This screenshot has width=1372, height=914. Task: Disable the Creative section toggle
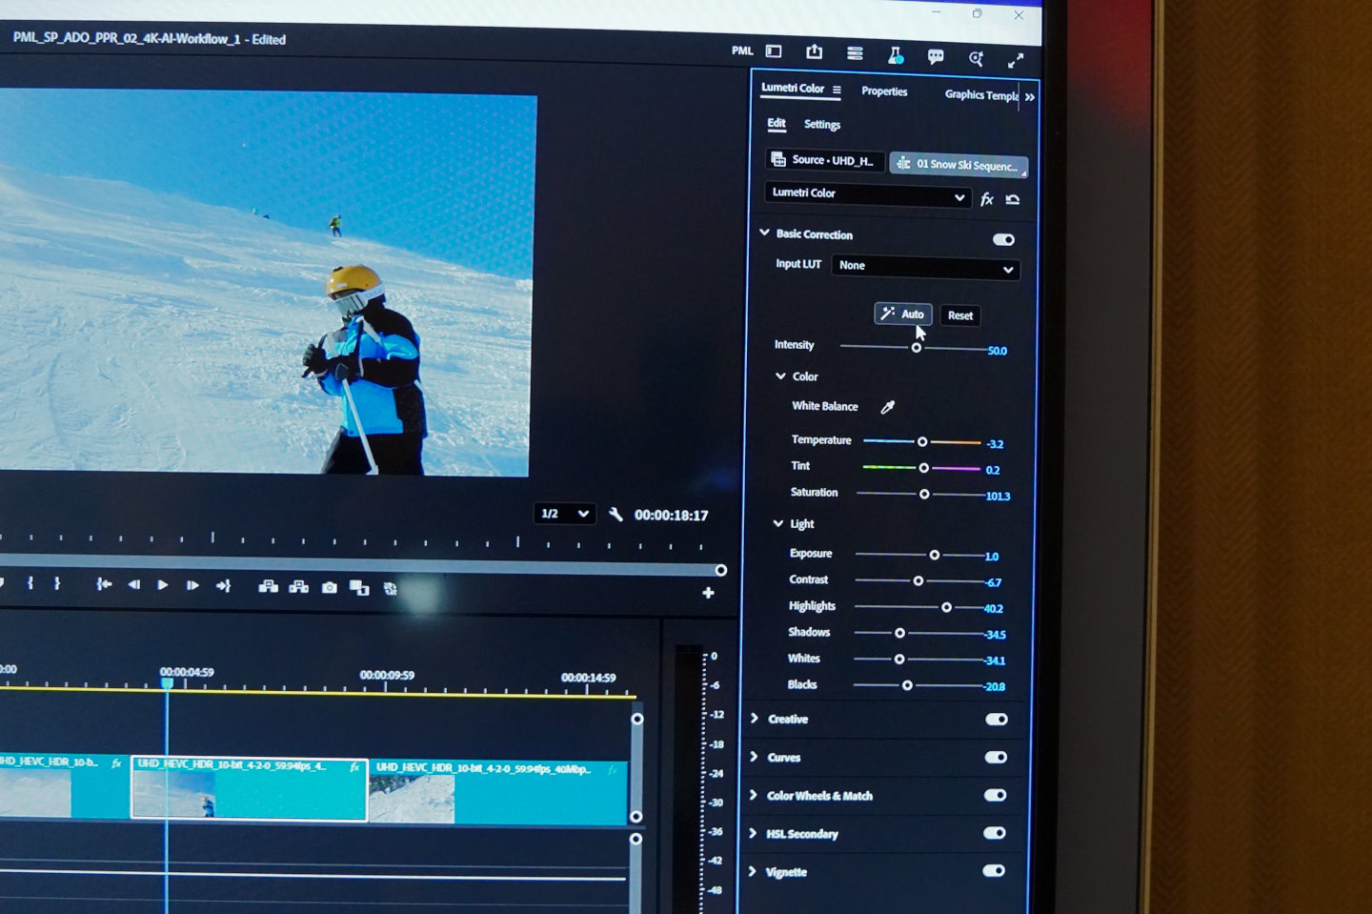click(x=996, y=720)
